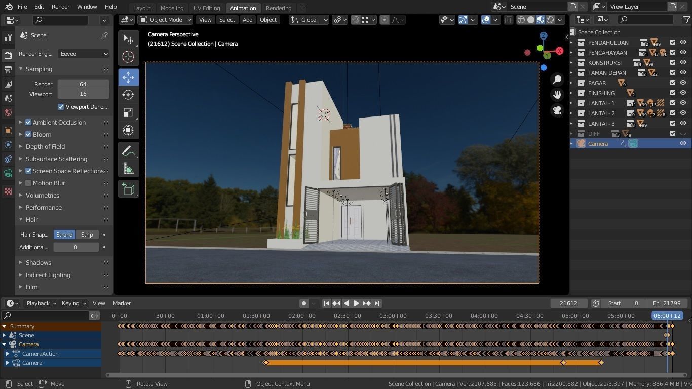Switch to the Layout workspace tab
Image resolution: width=692 pixels, height=389 pixels.
point(142,8)
